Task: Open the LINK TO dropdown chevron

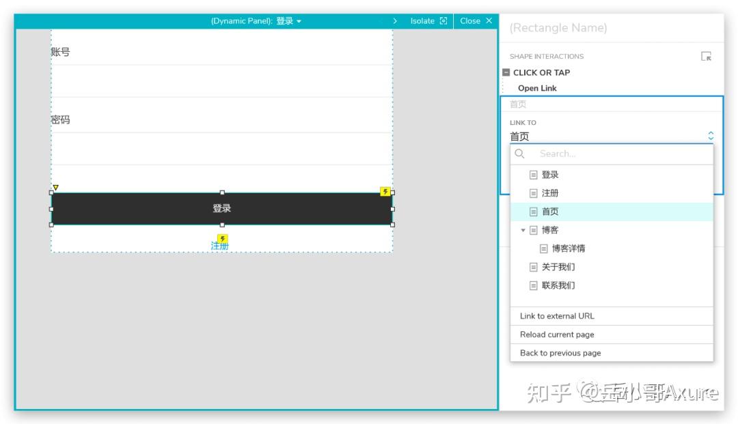Action: [709, 136]
